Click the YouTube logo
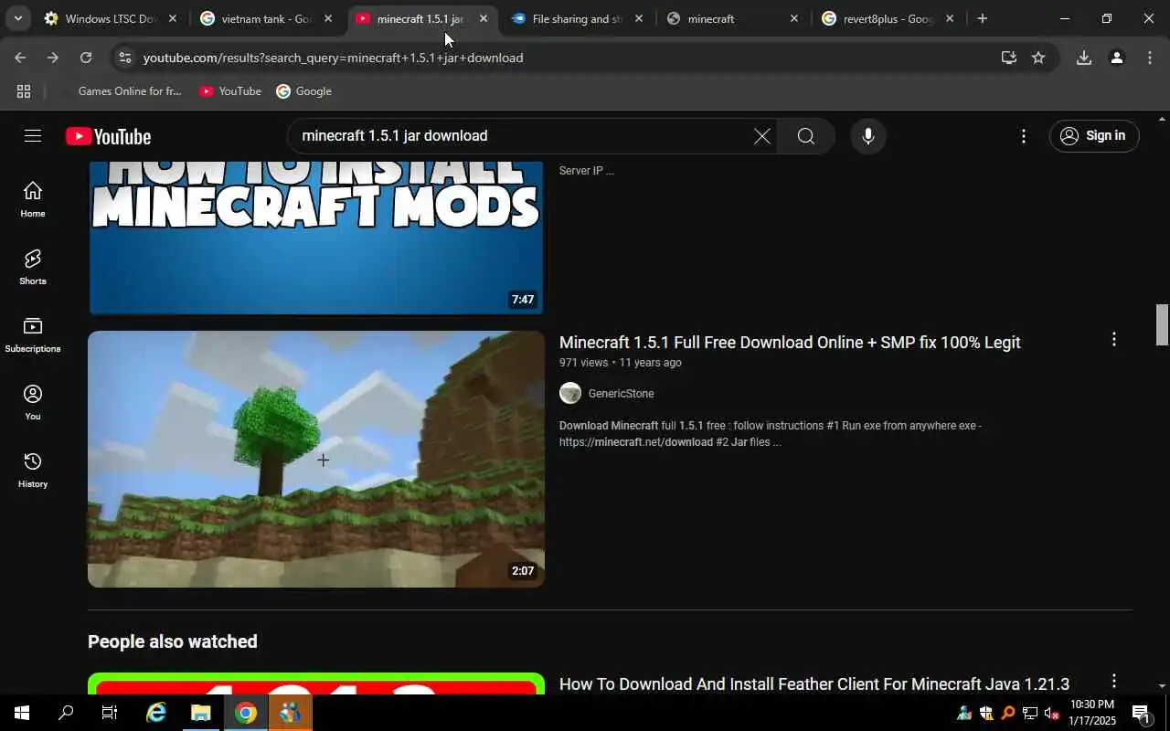 [x=108, y=136]
